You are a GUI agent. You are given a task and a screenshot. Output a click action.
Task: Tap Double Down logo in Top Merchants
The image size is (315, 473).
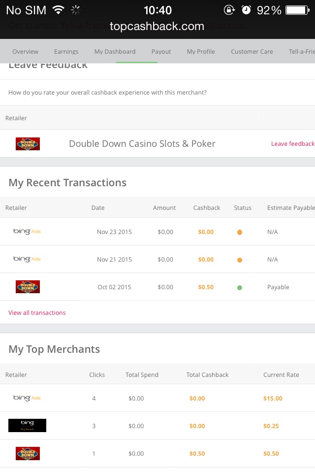(28, 453)
